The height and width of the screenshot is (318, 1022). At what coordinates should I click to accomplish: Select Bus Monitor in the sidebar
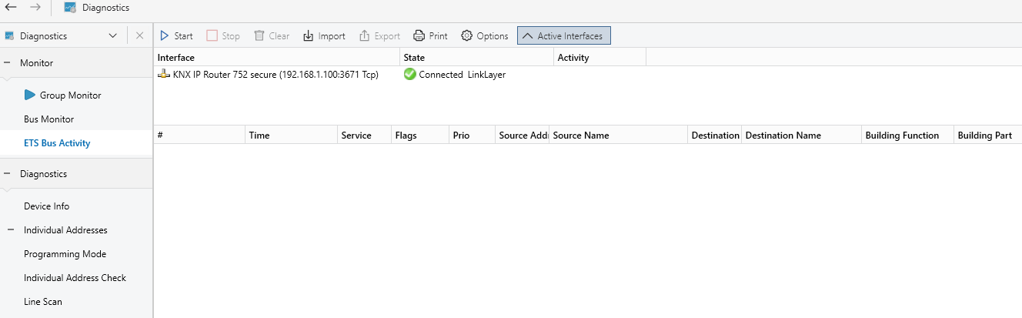coord(49,119)
